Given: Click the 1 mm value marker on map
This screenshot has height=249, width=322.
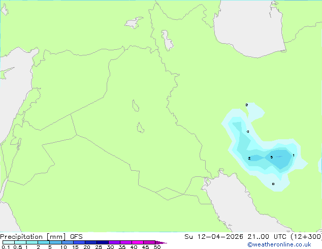Looking at the screenshot, I should click(294, 155).
